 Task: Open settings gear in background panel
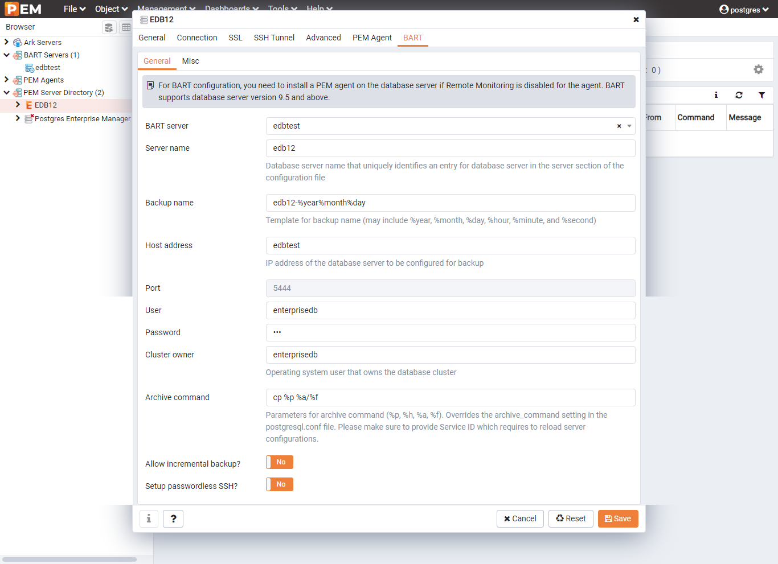pos(759,69)
